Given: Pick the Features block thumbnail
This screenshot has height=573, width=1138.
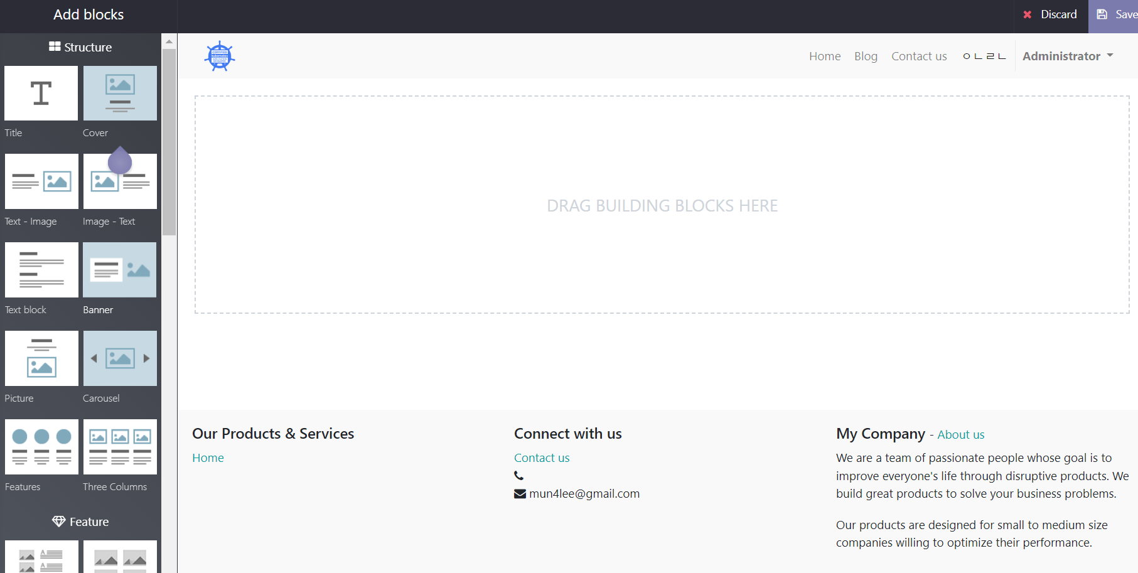Looking at the screenshot, I should coord(41,447).
